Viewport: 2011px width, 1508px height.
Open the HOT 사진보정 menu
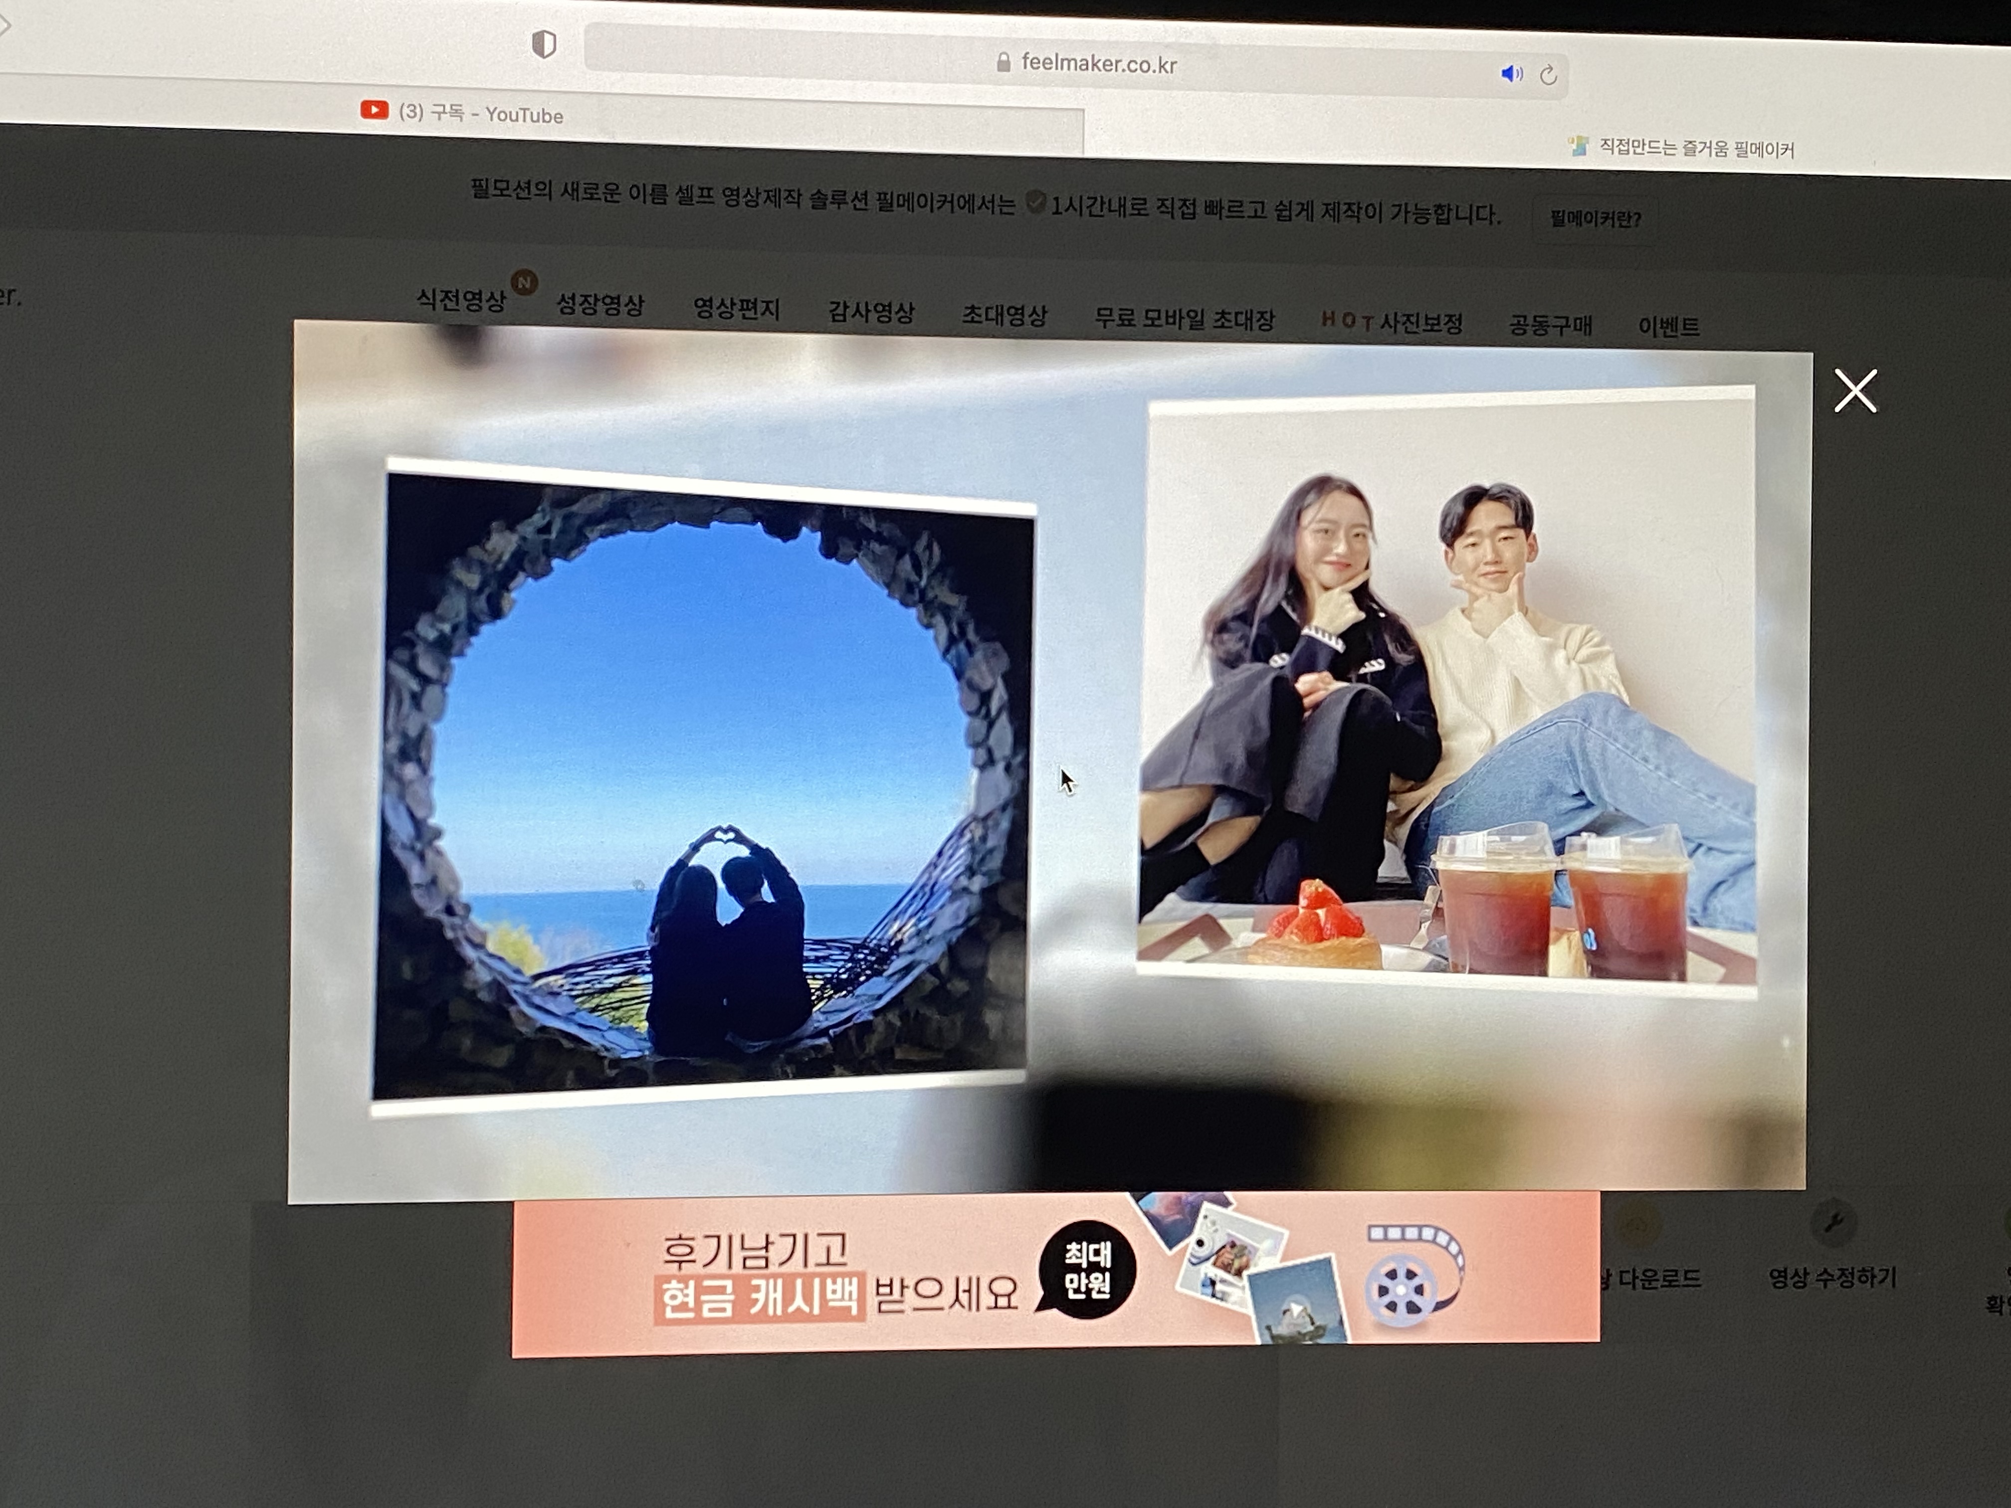[x=1392, y=322]
